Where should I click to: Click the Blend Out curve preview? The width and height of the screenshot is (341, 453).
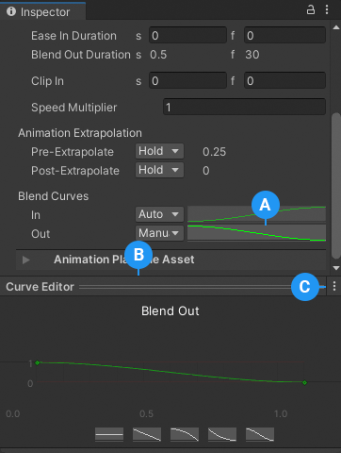pos(256,233)
